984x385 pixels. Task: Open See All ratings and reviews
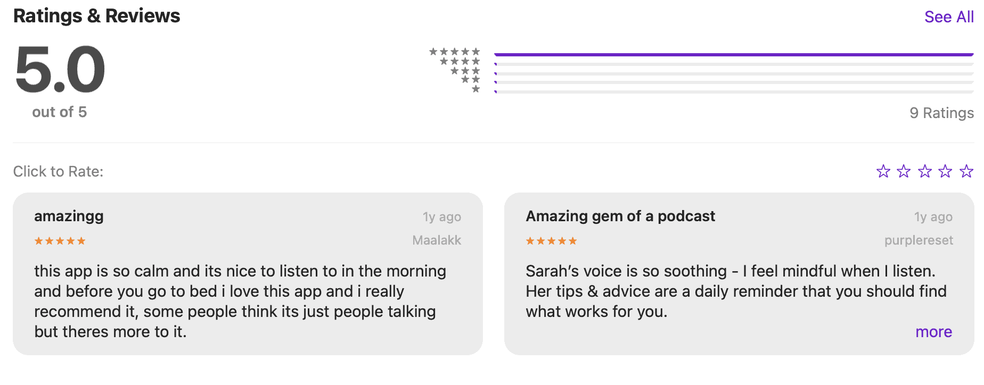pyautogui.click(x=948, y=17)
